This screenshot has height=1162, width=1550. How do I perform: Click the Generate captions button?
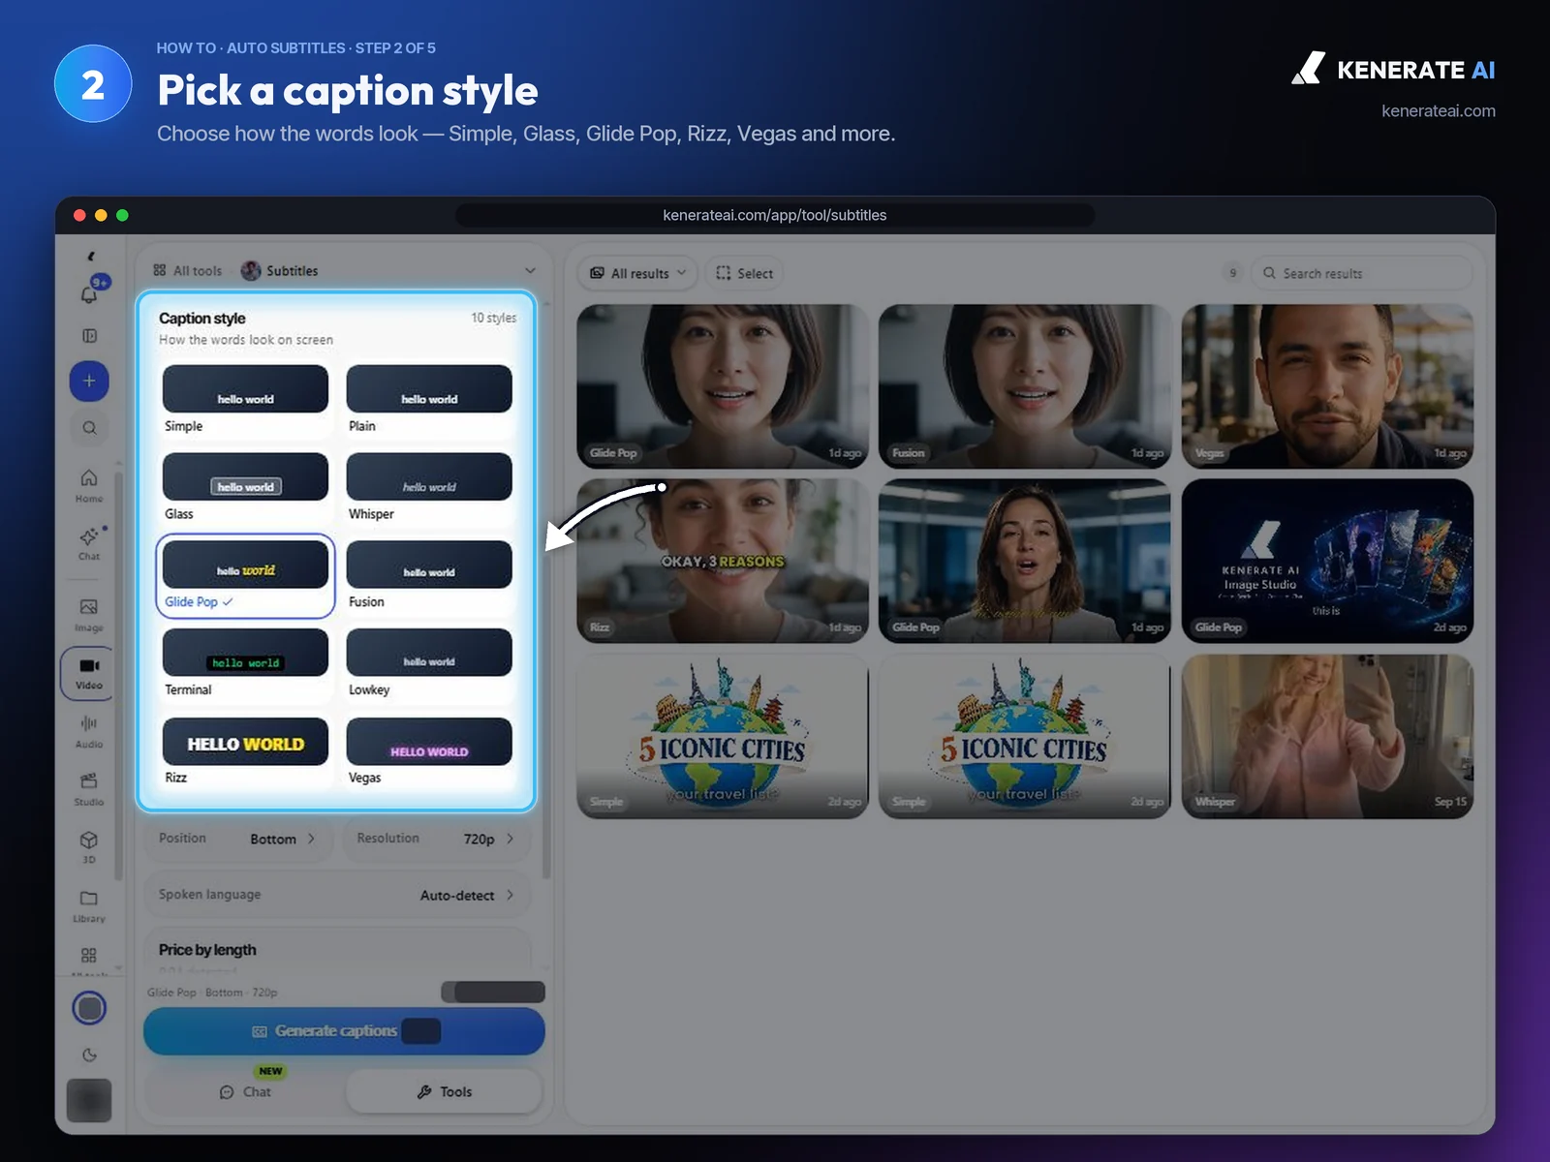(x=344, y=1031)
